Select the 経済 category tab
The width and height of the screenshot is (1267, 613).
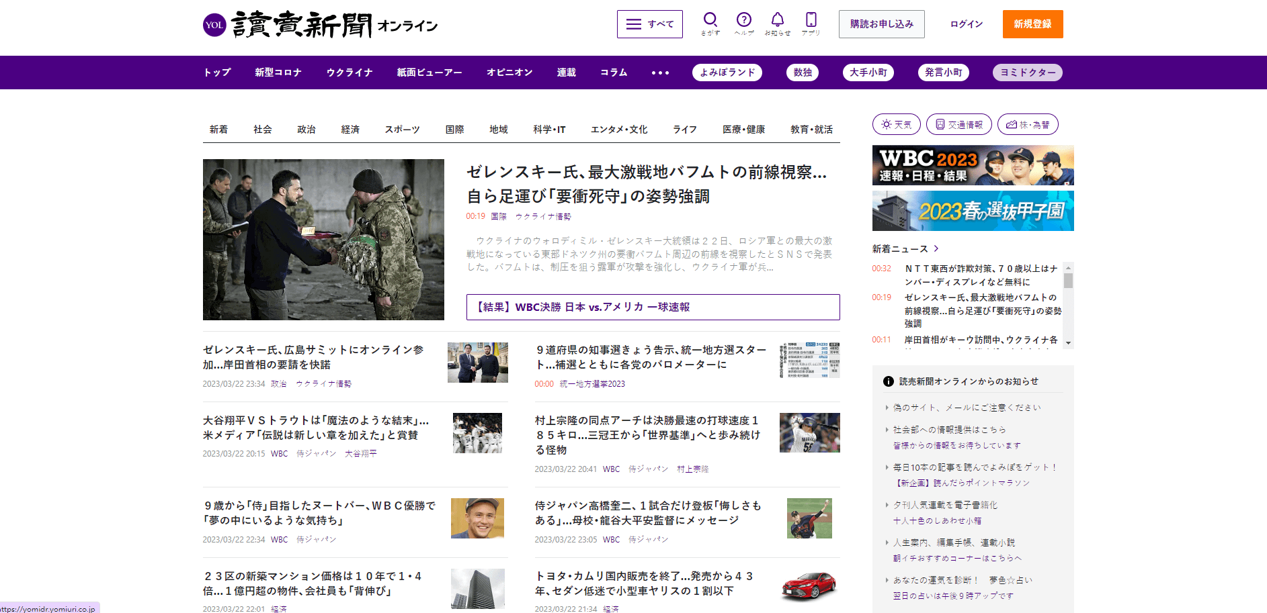tap(350, 130)
